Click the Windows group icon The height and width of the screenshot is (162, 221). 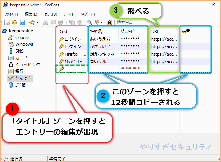(x=11, y=44)
